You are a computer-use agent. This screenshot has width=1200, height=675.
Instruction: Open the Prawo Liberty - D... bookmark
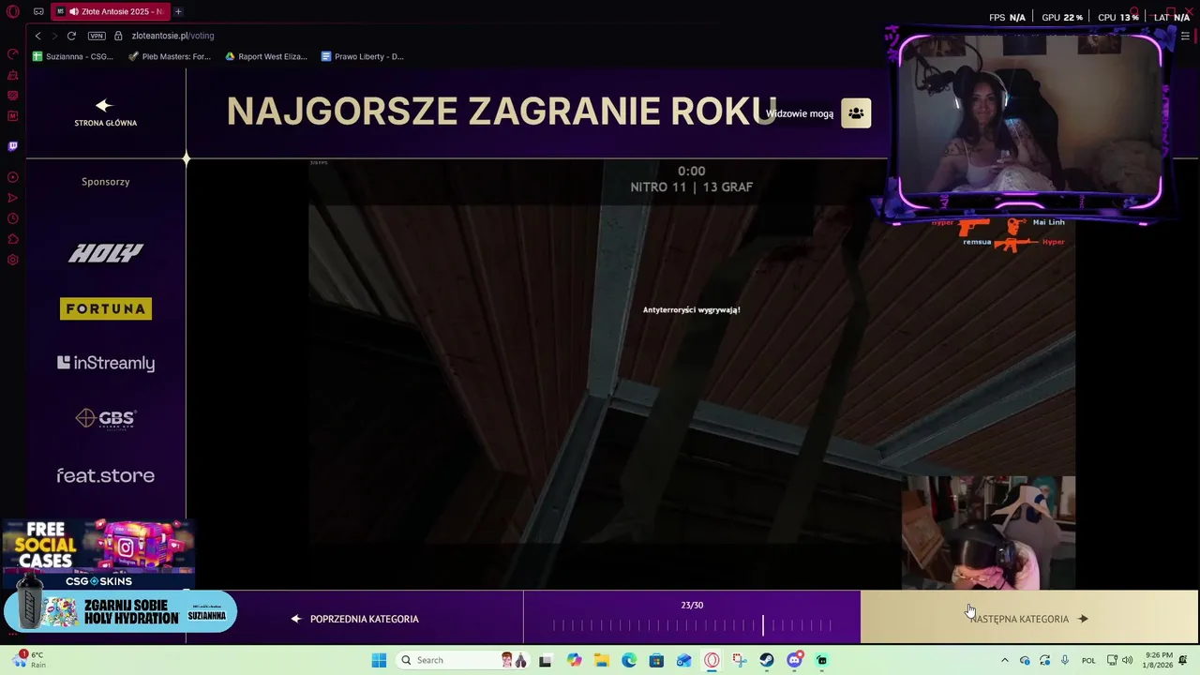363,56
